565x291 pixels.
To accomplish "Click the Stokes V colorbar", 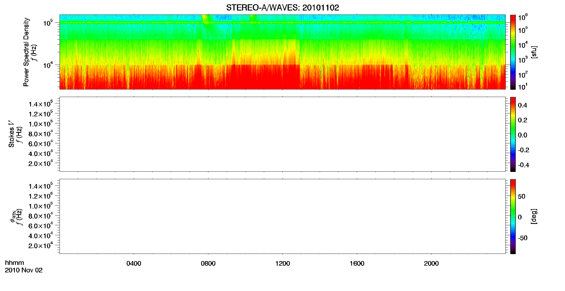I will pos(513,134).
